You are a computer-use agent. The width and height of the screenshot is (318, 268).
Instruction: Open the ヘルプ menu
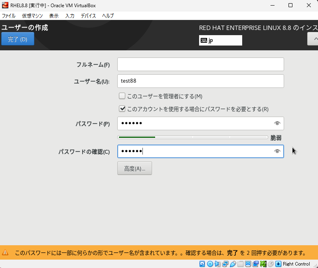tap(108, 16)
